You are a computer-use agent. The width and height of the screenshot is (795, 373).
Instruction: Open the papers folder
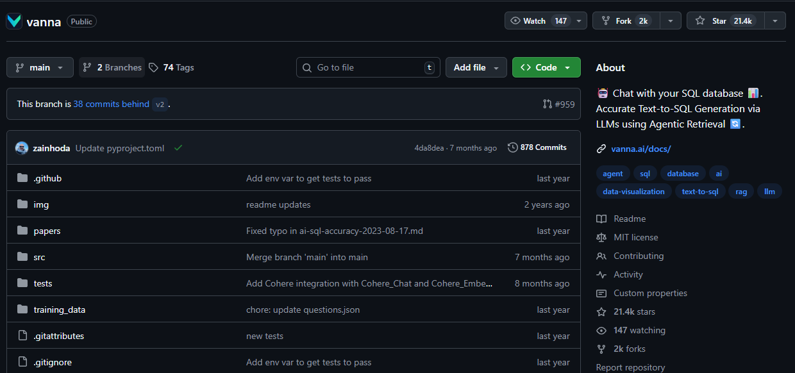point(47,231)
